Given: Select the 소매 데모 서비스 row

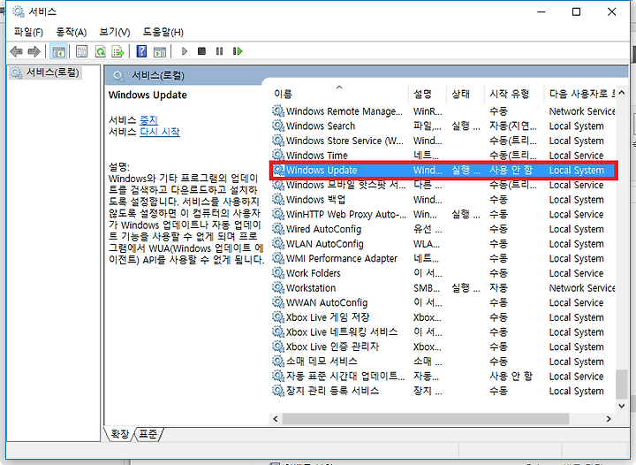Looking at the screenshot, I should pos(443,361).
